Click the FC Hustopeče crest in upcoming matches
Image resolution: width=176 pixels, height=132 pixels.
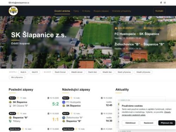click(x=64, y=102)
